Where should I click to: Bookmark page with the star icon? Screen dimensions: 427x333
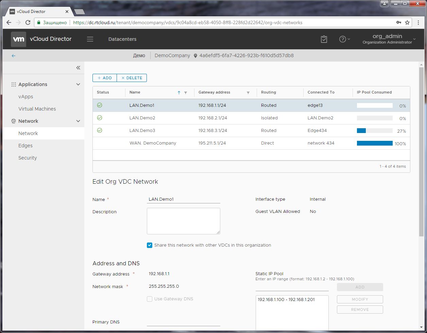point(407,22)
